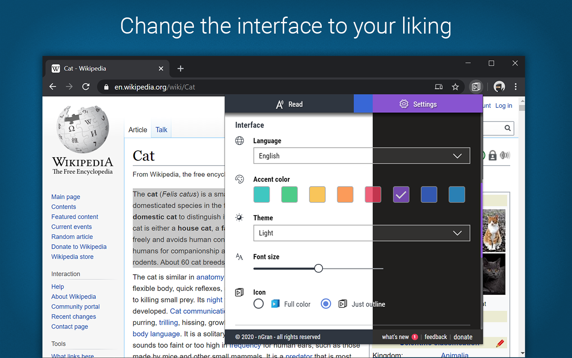572x358 pixels.
Task: Switch to the Read tab
Action: click(x=289, y=104)
